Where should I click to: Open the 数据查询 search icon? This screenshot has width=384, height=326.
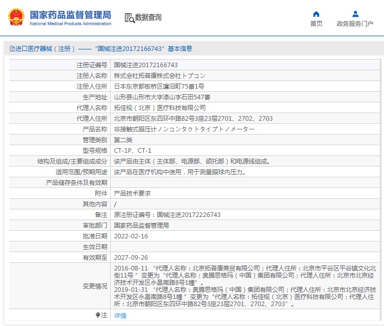point(130,18)
